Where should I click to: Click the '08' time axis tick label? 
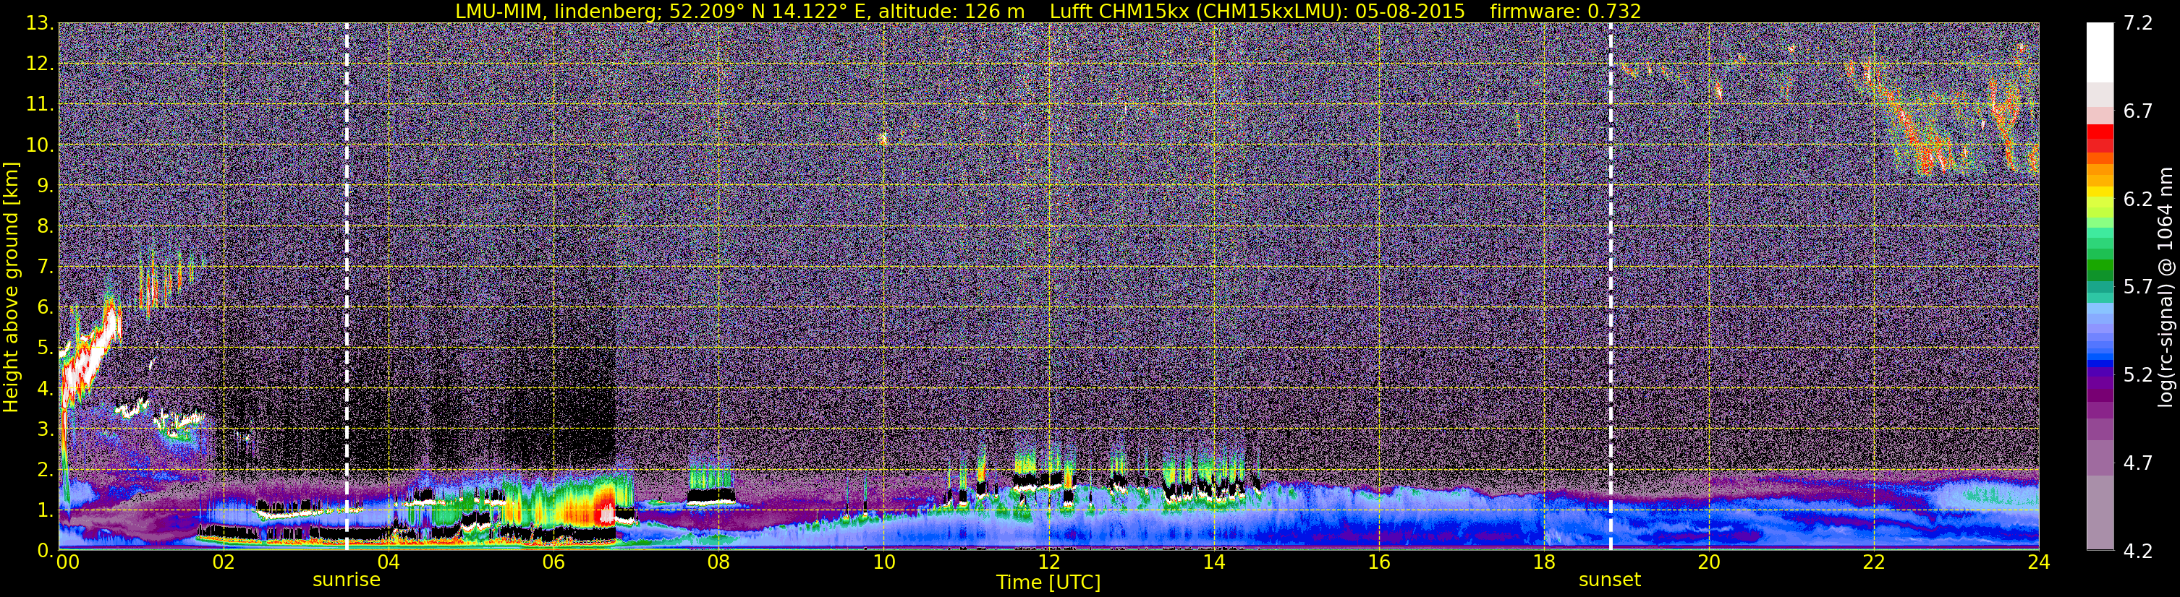pos(718,562)
